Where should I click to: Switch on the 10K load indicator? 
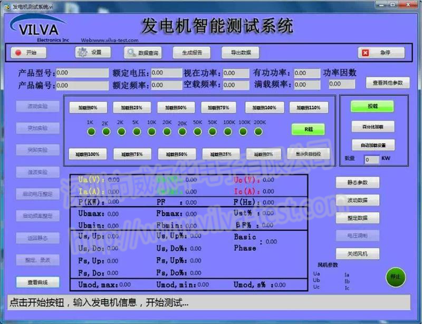pyautogui.click(x=152, y=131)
